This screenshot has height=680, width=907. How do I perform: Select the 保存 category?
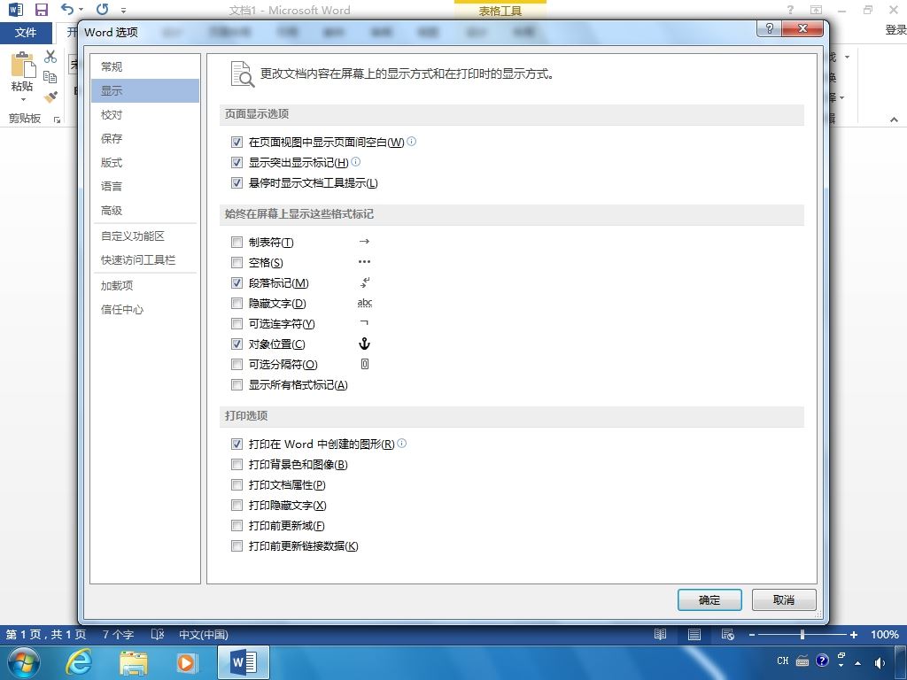click(x=145, y=138)
